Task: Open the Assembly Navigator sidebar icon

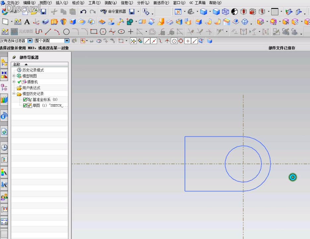Action: pos(4,63)
